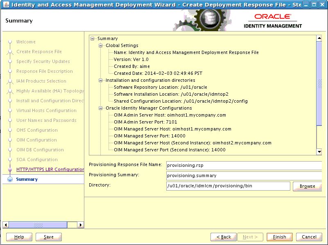Click the Cancel button
328x245 pixels.
[x=309, y=237]
